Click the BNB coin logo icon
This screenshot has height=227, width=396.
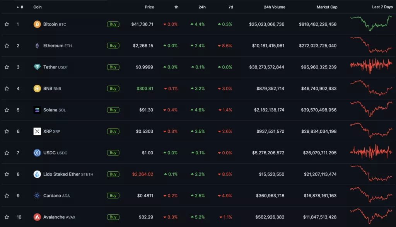(37, 89)
